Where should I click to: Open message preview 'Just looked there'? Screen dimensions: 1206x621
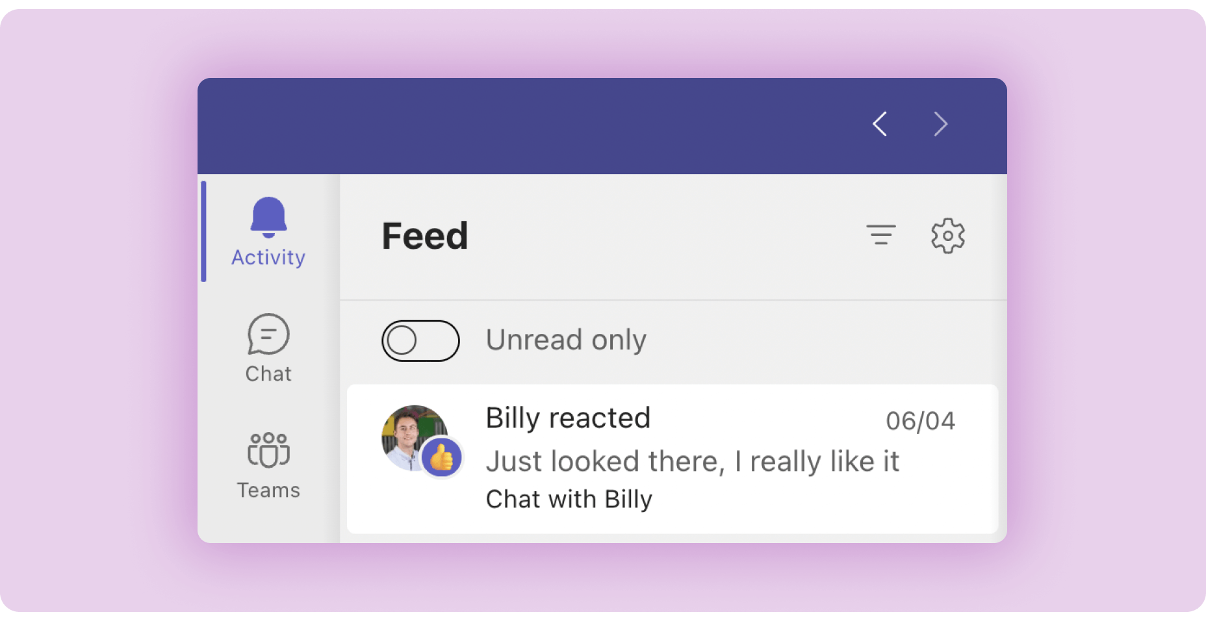[x=693, y=461]
